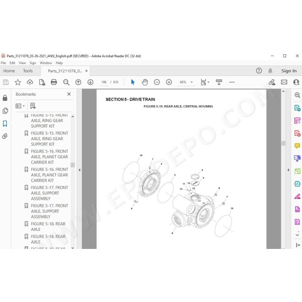This screenshot has width=302, height=302.
Task: Go to previous page arrow
Action: click(78, 82)
